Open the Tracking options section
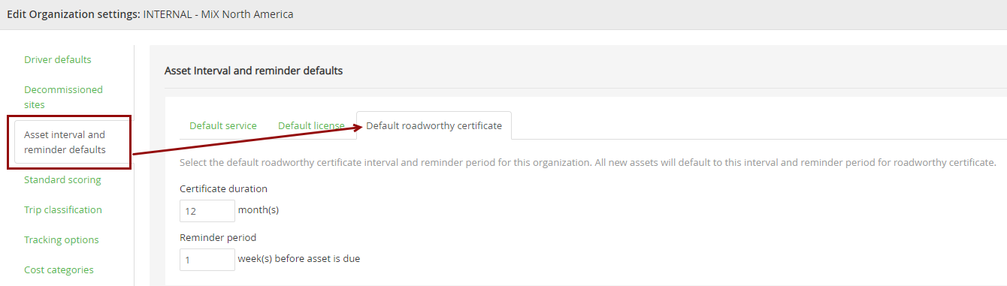The height and width of the screenshot is (286, 1007). [62, 240]
